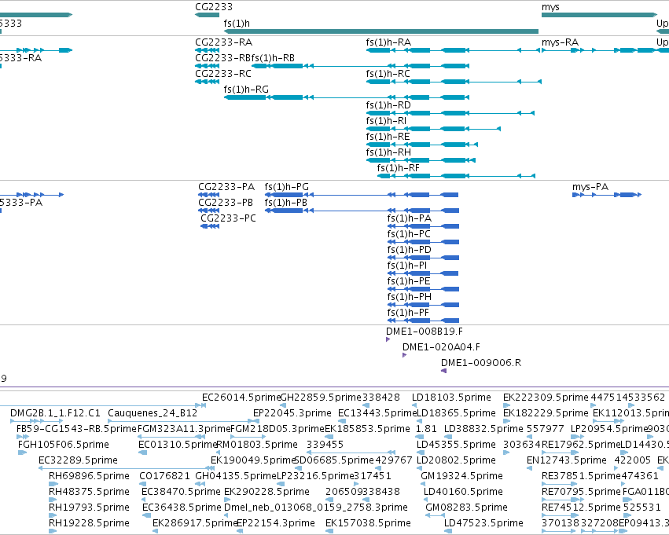Select the long fs(1)h gene bar
The width and height of the screenshot is (669, 535).
[x=381, y=31]
